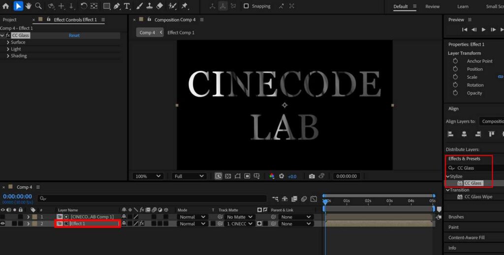The width and height of the screenshot is (504, 255).
Task: Toggle the Position stopwatch
Action: pos(455,69)
